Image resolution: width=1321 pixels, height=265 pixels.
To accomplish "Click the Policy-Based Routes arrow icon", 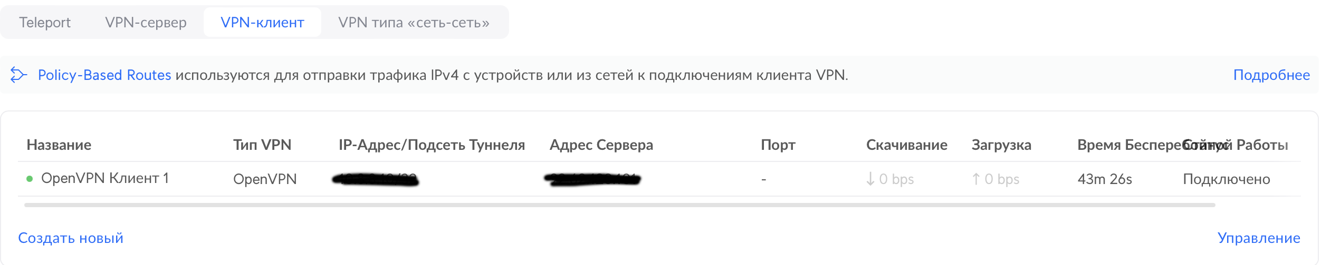I will [x=18, y=75].
